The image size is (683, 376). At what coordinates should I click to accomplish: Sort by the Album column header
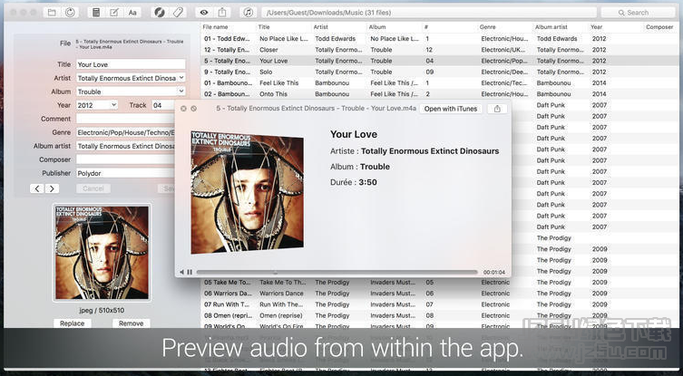tap(395, 27)
